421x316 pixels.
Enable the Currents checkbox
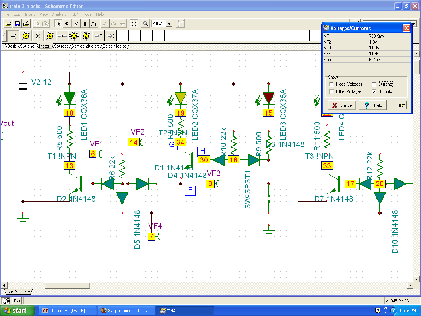click(x=374, y=84)
